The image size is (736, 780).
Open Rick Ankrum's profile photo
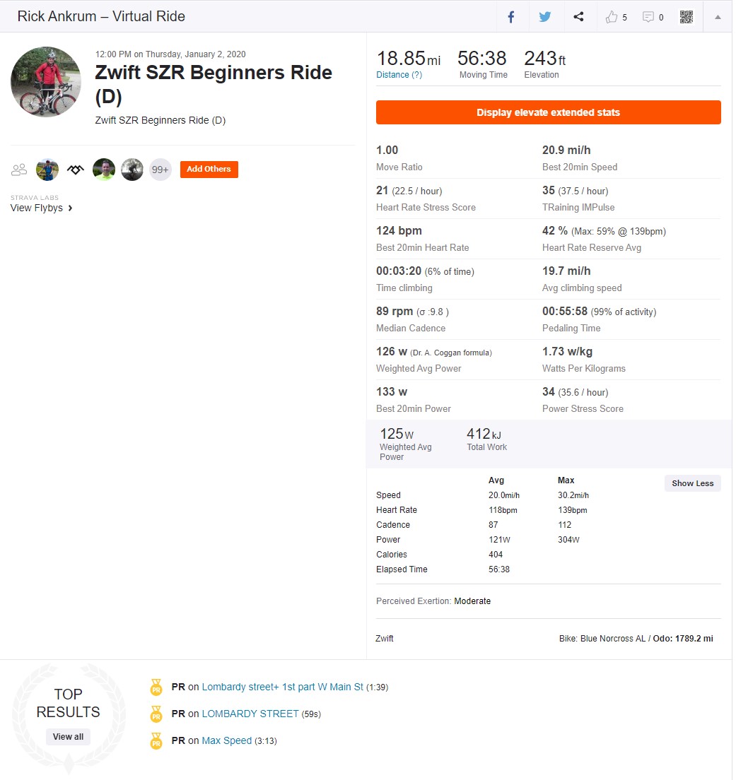click(46, 82)
